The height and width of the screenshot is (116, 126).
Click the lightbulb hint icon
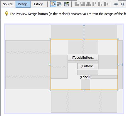tap(6, 14)
